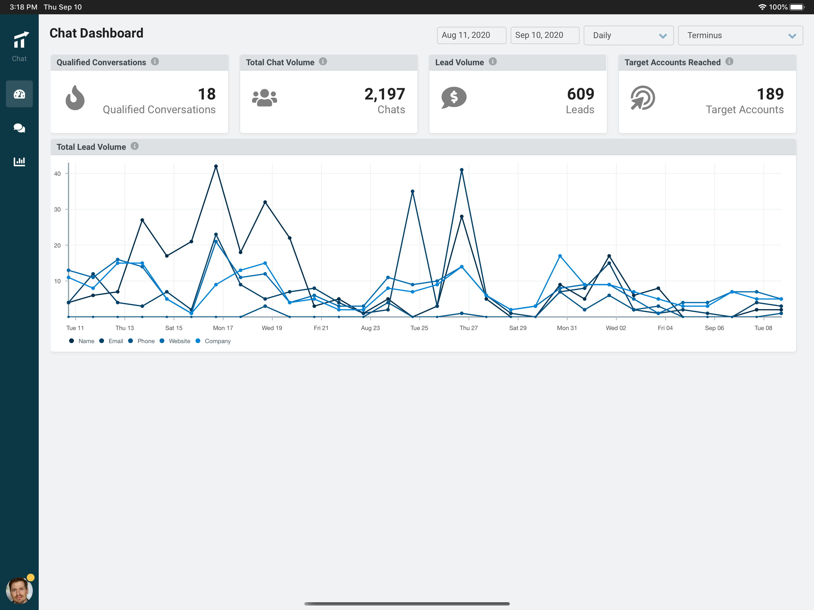Click info icon beside Target Accounts Reached
This screenshot has height=610, width=814.
(x=729, y=62)
